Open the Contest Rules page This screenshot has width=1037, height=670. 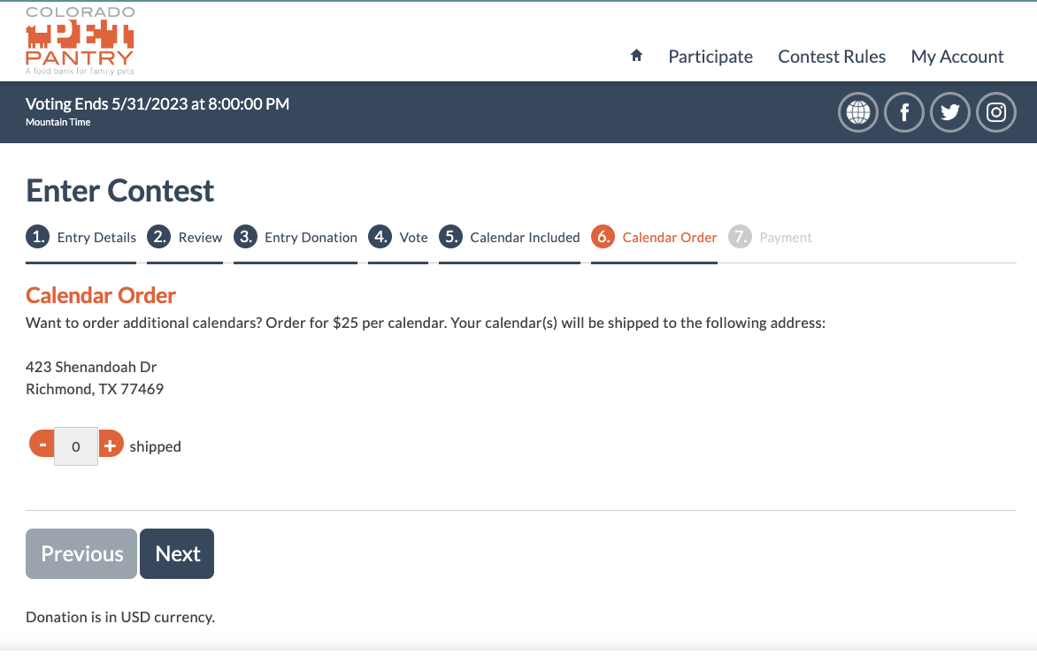832,57
